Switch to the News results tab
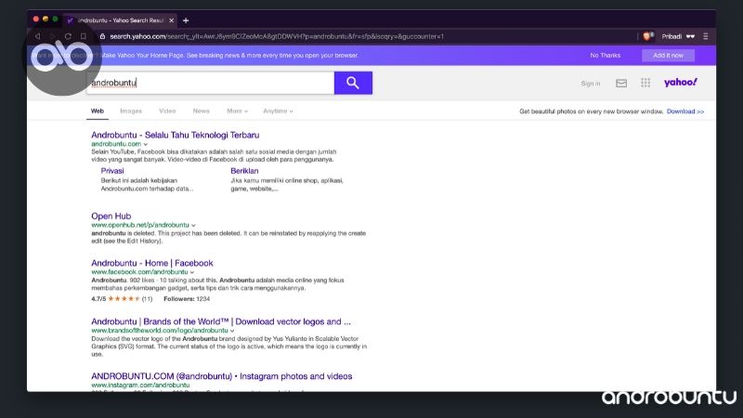 pyautogui.click(x=201, y=111)
